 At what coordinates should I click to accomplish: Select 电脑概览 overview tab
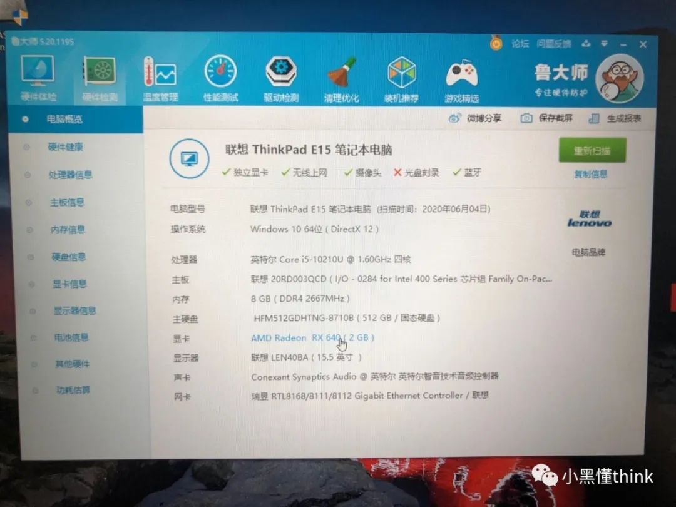pyautogui.click(x=76, y=119)
